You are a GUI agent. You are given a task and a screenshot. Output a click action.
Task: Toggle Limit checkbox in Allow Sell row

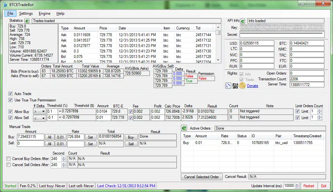pyautogui.click(x=297, y=118)
